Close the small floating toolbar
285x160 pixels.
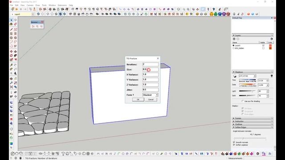click(x=42, y=22)
